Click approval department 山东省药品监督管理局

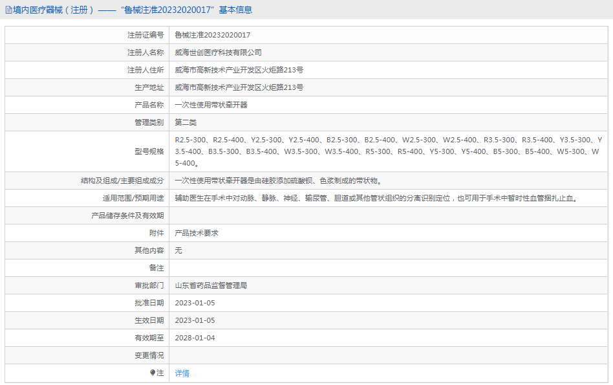coord(211,285)
